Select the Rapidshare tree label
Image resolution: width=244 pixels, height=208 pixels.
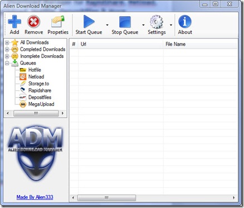point(40,90)
